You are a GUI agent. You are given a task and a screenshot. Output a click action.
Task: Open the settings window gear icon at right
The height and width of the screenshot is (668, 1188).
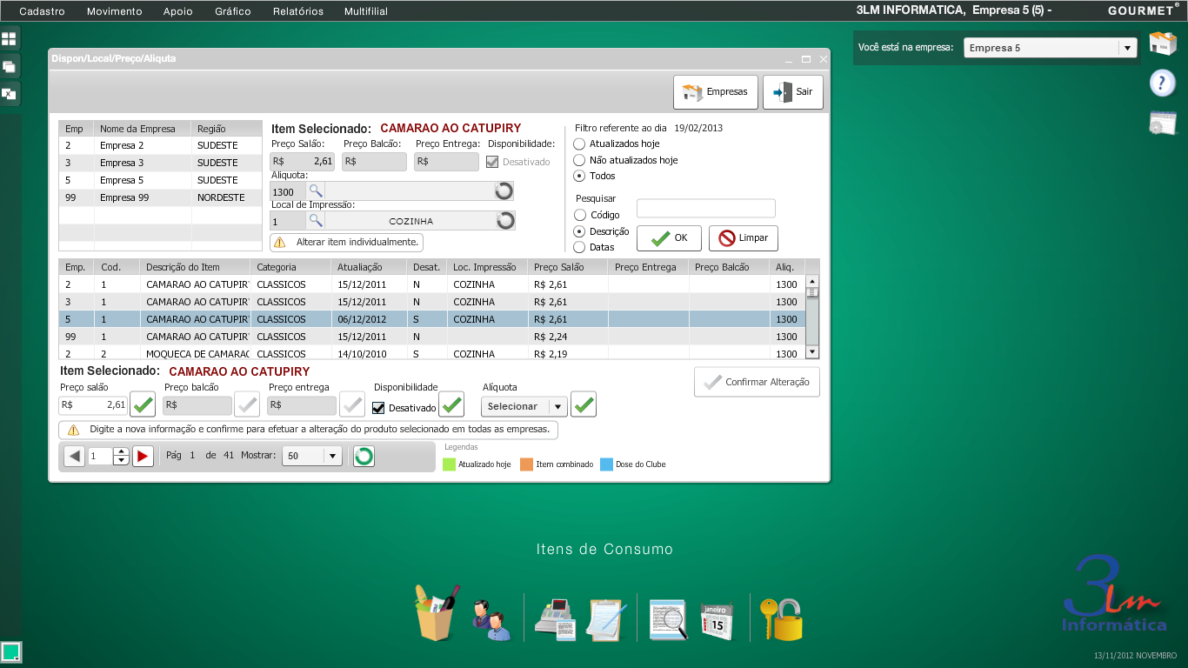coord(1163,124)
